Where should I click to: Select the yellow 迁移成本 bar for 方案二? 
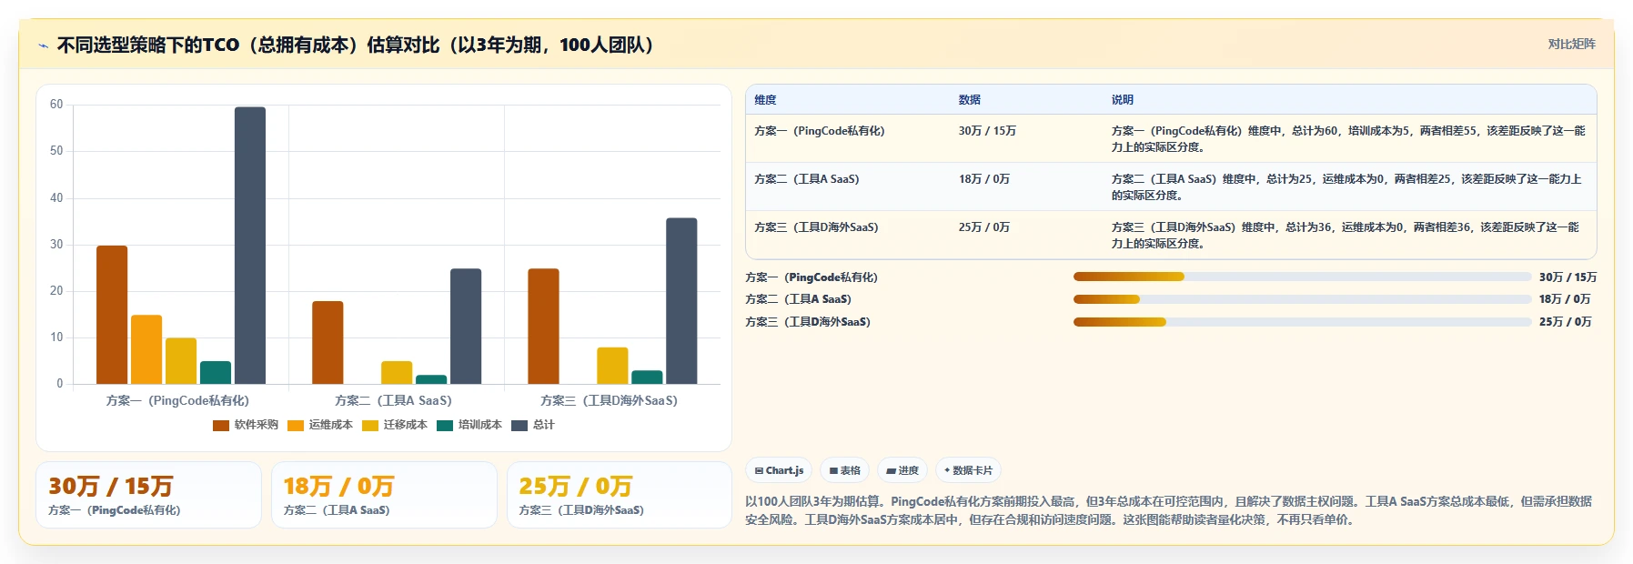[x=397, y=373]
